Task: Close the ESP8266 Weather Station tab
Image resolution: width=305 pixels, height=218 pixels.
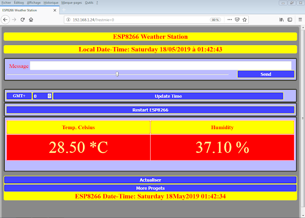Action: pos(55,10)
